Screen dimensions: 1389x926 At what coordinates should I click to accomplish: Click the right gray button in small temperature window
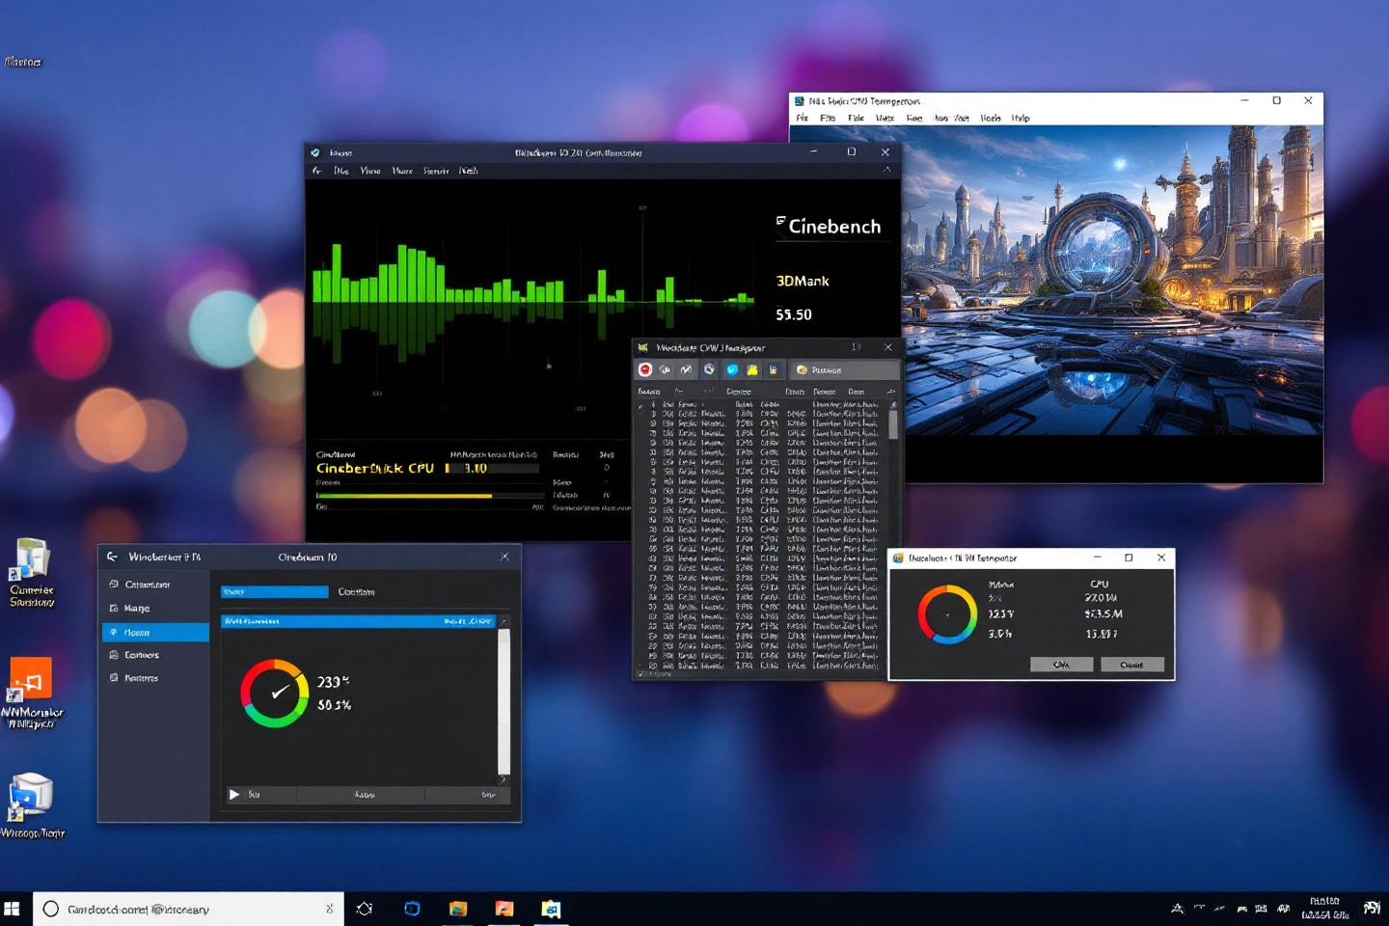coord(1131,665)
